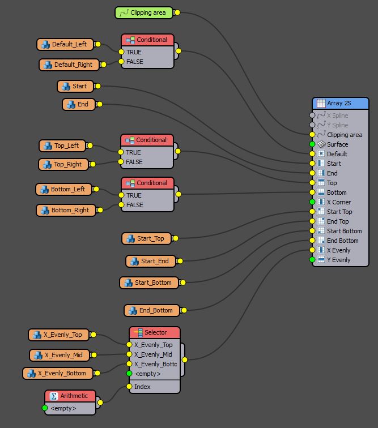Click the Default_Left node cube icon

pyautogui.click(x=45, y=44)
